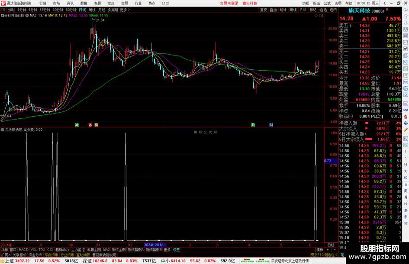Open the 多周期 multi-period option

113,10
